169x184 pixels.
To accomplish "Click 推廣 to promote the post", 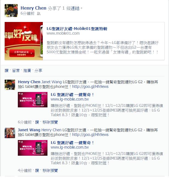I will (27, 71).
